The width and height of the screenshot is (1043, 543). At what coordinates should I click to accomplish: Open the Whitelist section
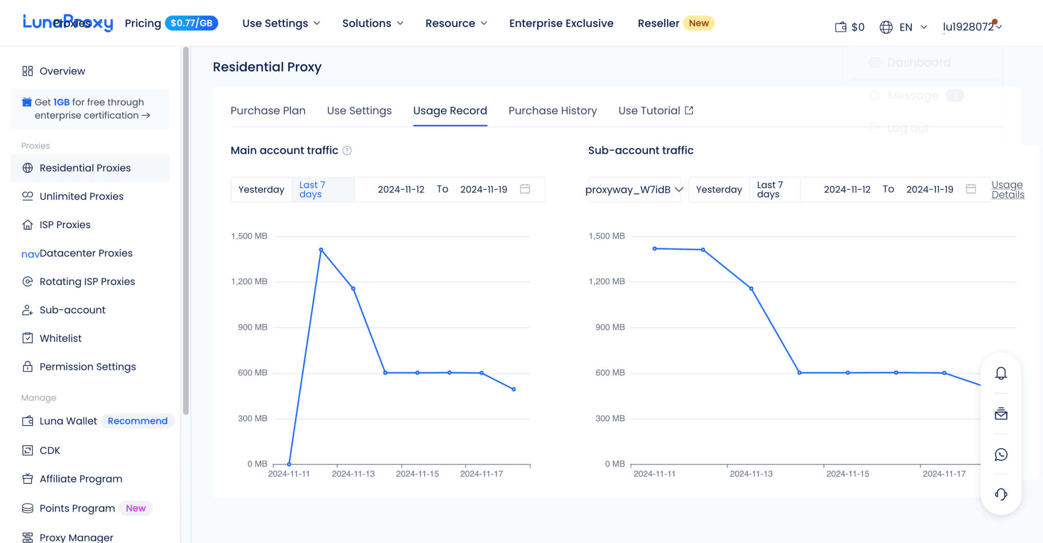[60, 338]
